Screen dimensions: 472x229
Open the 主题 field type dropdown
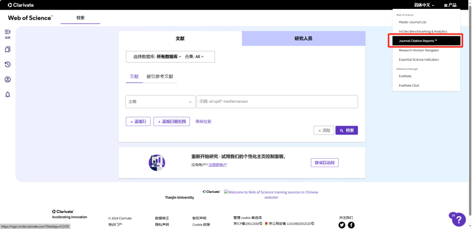pyautogui.click(x=160, y=102)
